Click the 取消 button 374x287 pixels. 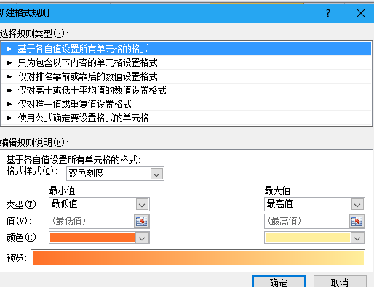point(340,282)
